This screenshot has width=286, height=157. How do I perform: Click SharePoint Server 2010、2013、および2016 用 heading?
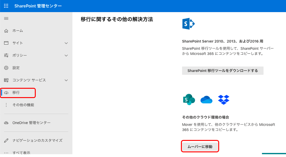[223, 41]
